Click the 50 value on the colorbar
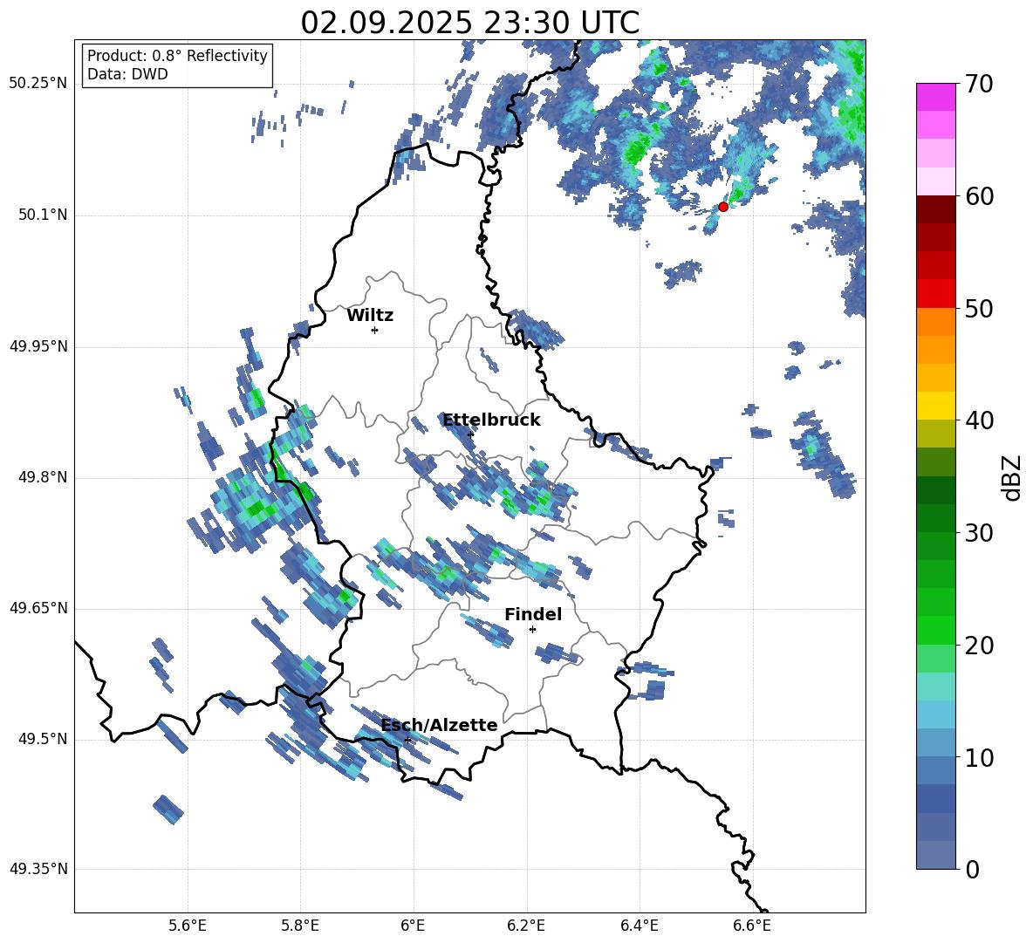The width and height of the screenshot is (1033, 943). click(980, 309)
